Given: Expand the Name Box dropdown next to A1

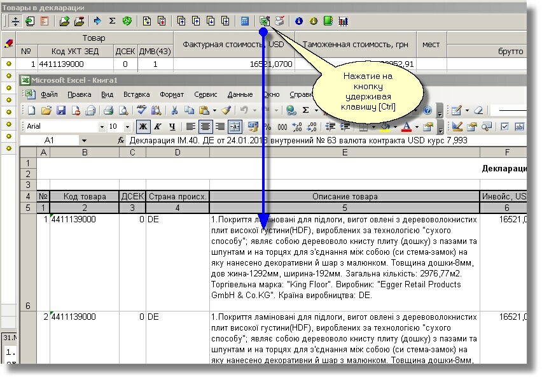Looking at the screenshot, I should (84, 141).
